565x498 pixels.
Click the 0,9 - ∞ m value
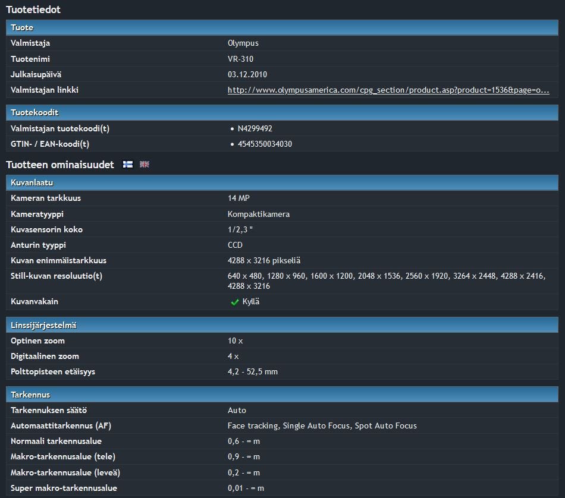coord(244,456)
